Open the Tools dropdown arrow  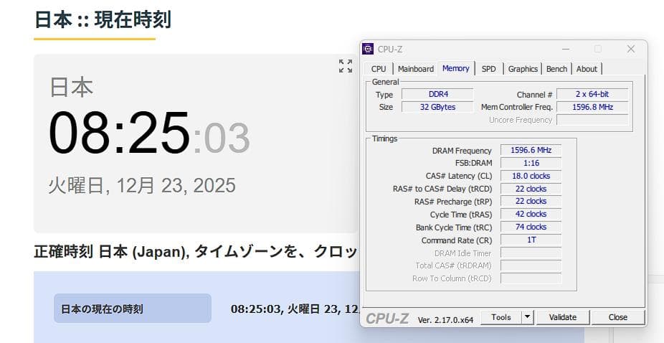click(x=527, y=317)
